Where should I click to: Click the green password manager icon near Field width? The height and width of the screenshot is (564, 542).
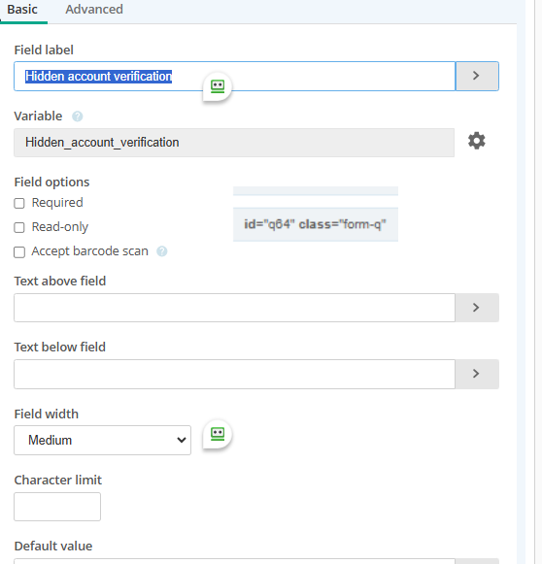[x=218, y=434]
